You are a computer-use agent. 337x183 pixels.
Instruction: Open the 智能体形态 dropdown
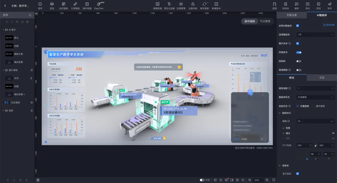click(315, 97)
